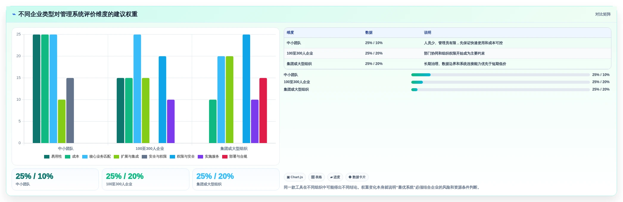Click the 长期治理、数据边界 description cell
This screenshot has width=623, height=202.
[x=516, y=64]
